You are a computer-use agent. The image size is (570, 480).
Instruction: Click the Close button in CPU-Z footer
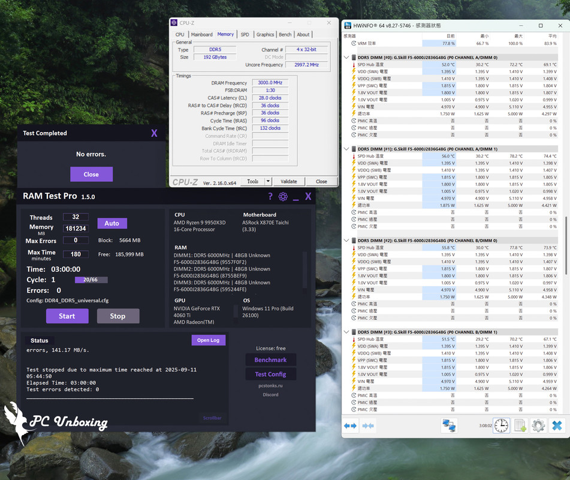(x=321, y=181)
